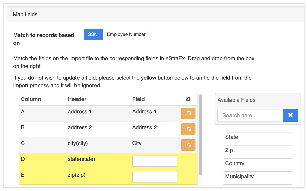The height and width of the screenshot is (191, 307).
Task: Click the Available Fields panel title
Action: [236, 100]
